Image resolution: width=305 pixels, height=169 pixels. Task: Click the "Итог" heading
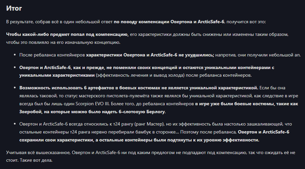[14, 8]
